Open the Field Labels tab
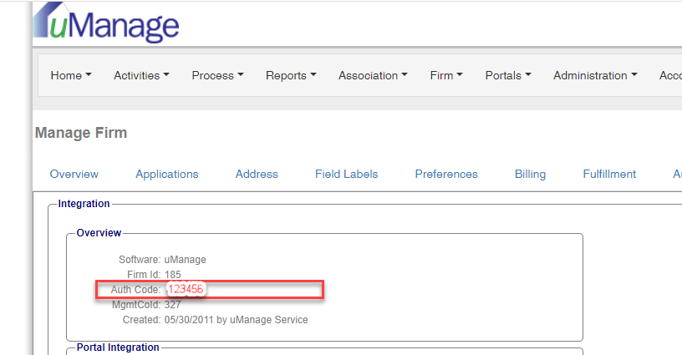 [347, 175]
